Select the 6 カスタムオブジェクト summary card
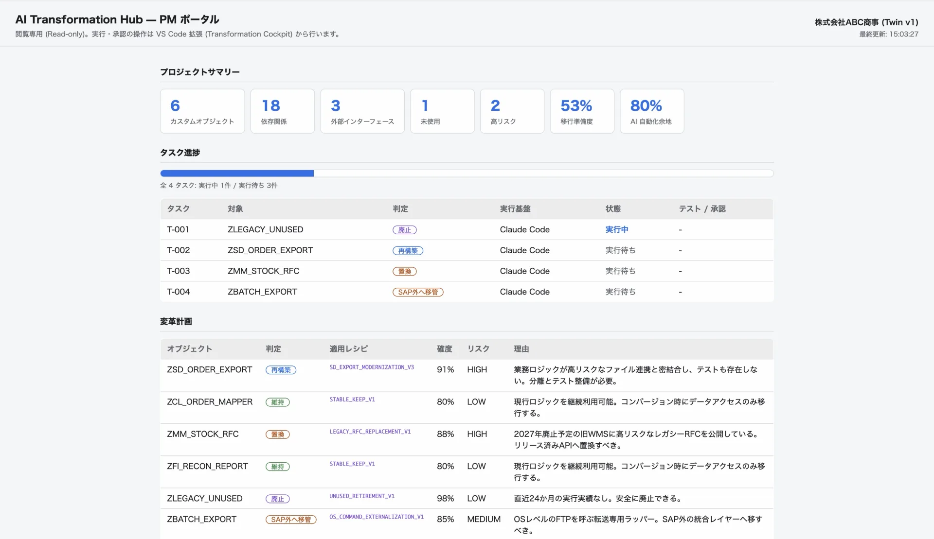 pyautogui.click(x=202, y=111)
